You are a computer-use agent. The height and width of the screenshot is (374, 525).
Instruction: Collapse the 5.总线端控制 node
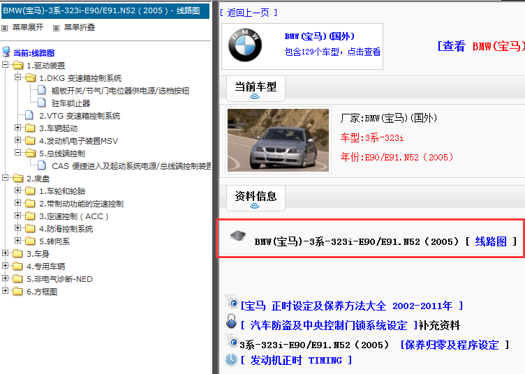pyautogui.click(x=18, y=153)
